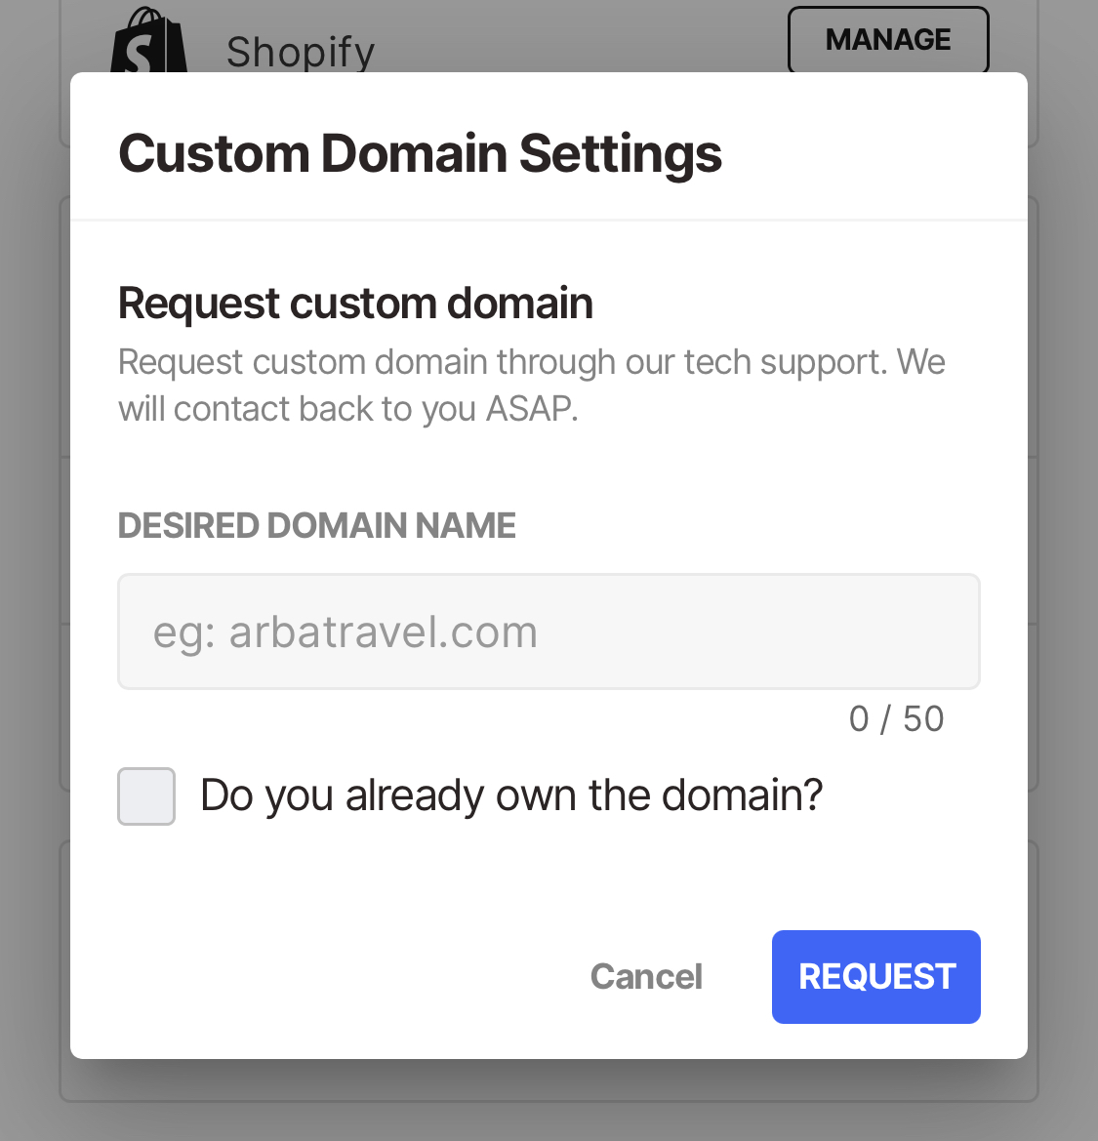Viewport: 1098px width, 1141px height.
Task: Click the Request custom domain heading
Action: click(355, 303)
